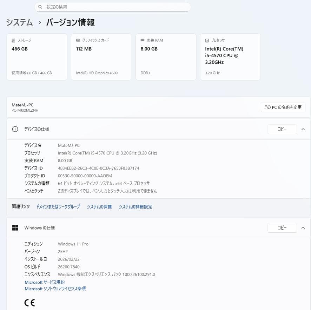The image size is (311, 310).
Task: Click edition value Windows 11 Pro
Action: 73,244
